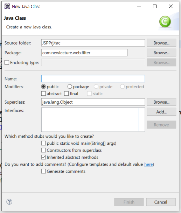Viewport: 181px width, 213px height.
Task: Click the help question mark icon
Action: 9,202
